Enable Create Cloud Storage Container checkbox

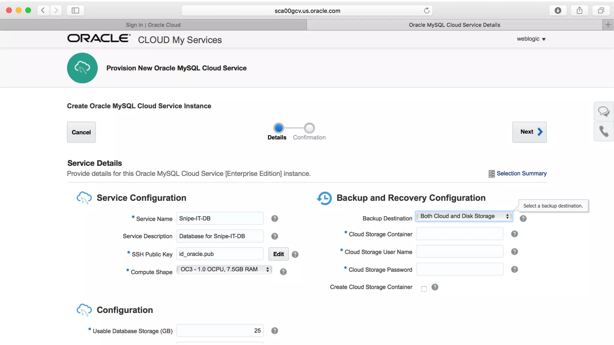pyautogui.click(x=423, y=289)
